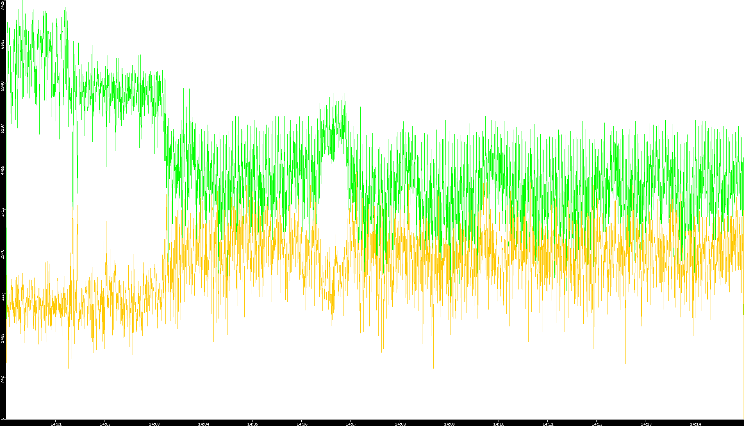The width and height of the screenshot is (744, 426).
Task: Click the 4455 value on the vertical axis
Action: point(3,170)
